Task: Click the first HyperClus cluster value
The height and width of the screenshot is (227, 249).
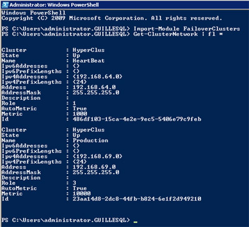Action: (x=88, y=50)
